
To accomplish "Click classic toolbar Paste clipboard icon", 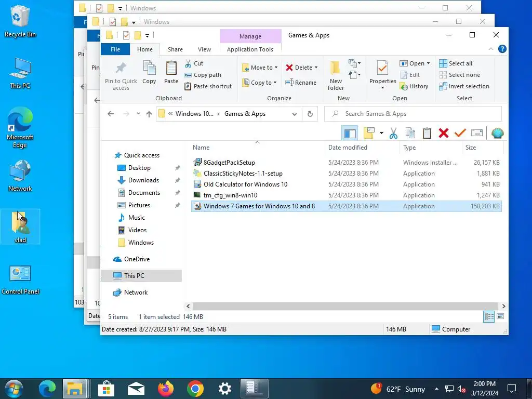I will pos(427,133).
